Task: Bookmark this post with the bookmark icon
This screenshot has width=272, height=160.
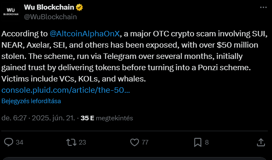Action: coord(198,142)
